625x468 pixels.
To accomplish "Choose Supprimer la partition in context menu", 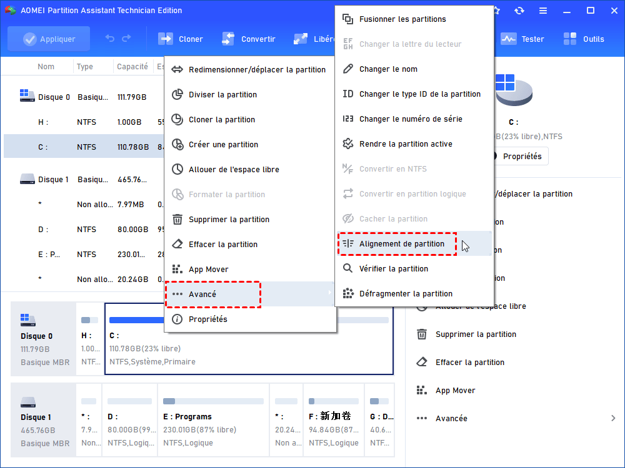I will (x=251, y=219).
